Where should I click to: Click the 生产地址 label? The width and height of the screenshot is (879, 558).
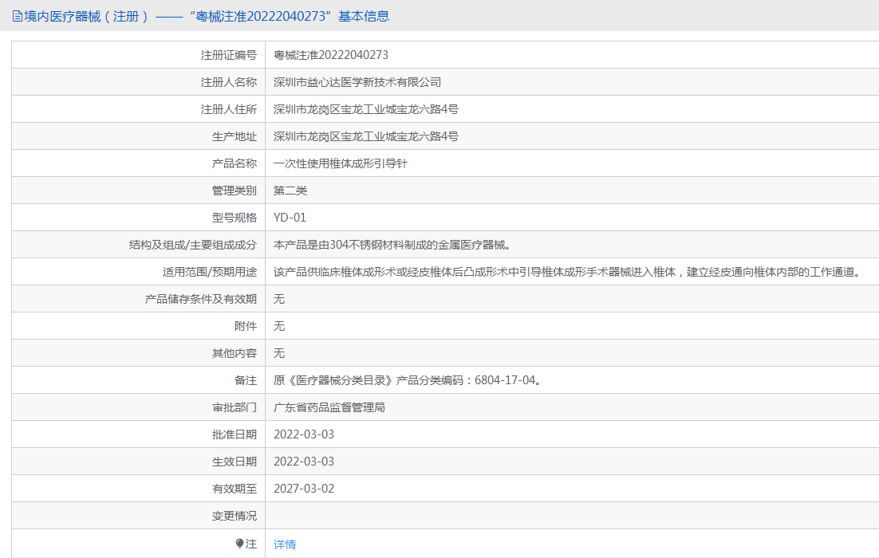click(235, 136)
